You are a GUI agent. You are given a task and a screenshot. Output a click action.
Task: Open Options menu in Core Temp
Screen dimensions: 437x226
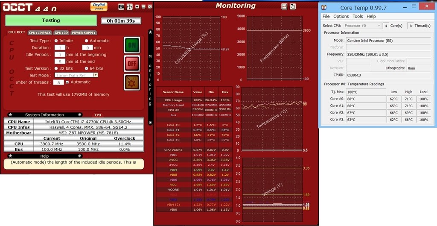341,17
